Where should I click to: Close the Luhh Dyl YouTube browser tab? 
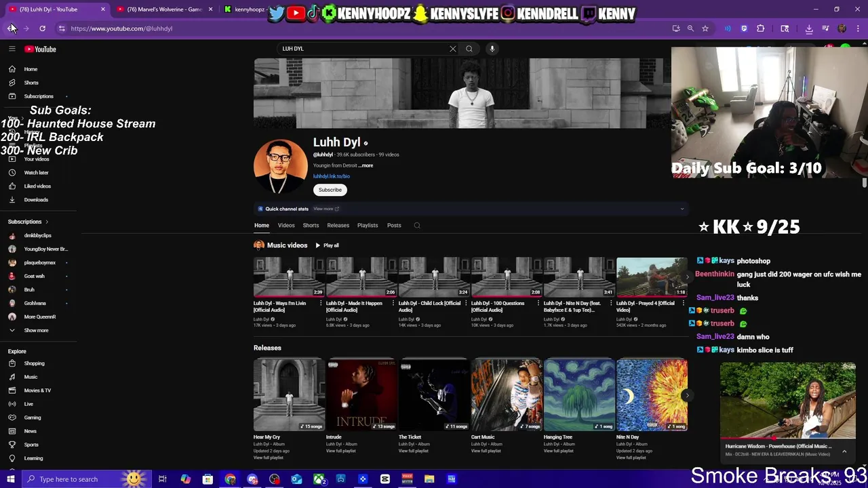[x=103, y=9]
